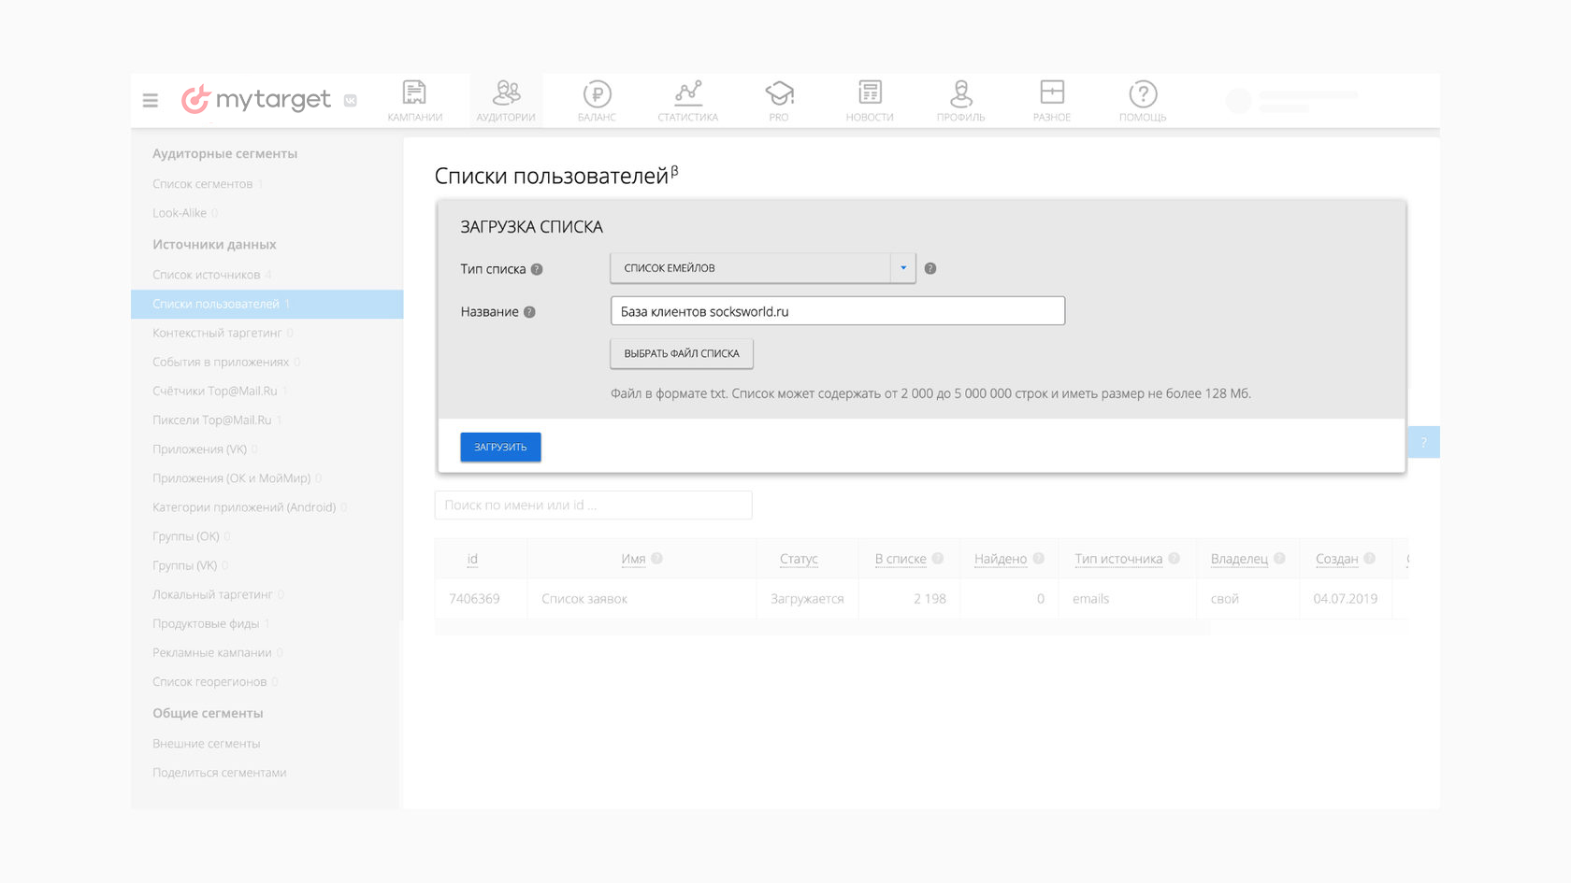
Task: Sort by Статус column header
Action: tap(799, 559)
